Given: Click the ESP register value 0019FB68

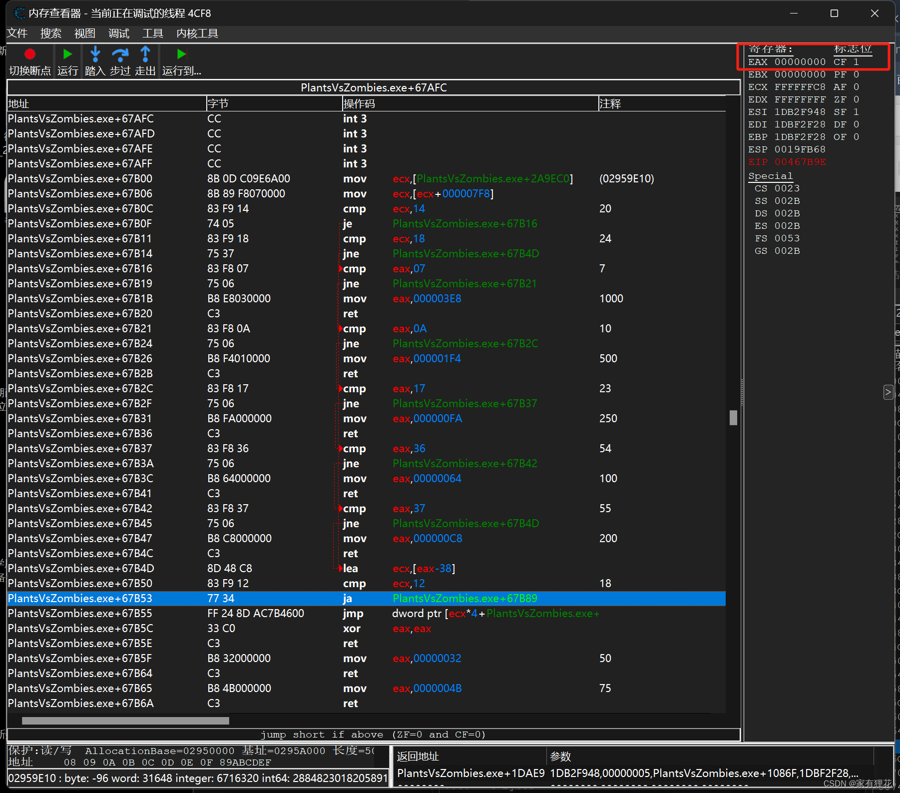Looking at the screenshot, I should click(x=800, y=149).
